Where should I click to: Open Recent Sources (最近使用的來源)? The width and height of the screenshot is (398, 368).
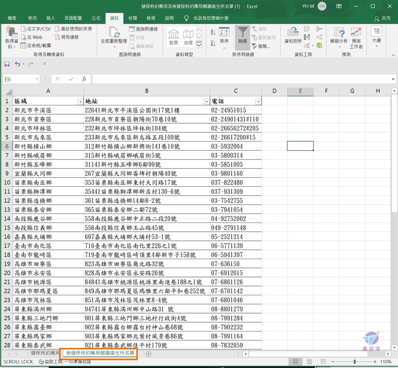(x=73, y=29)
